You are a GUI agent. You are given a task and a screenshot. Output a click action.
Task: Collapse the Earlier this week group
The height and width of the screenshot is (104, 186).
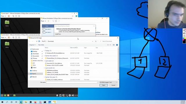44,56
